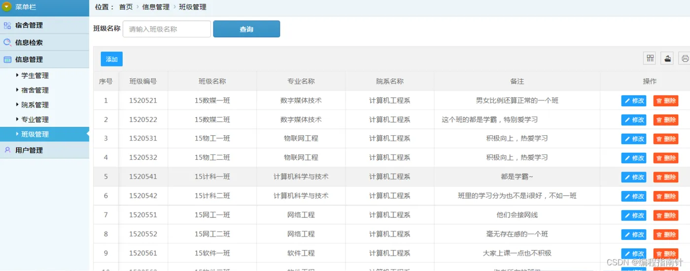The height and width of the screenshot is (271, 690).
Task: Collapse the 信息管理 menu section
Action: coord(44,60)
